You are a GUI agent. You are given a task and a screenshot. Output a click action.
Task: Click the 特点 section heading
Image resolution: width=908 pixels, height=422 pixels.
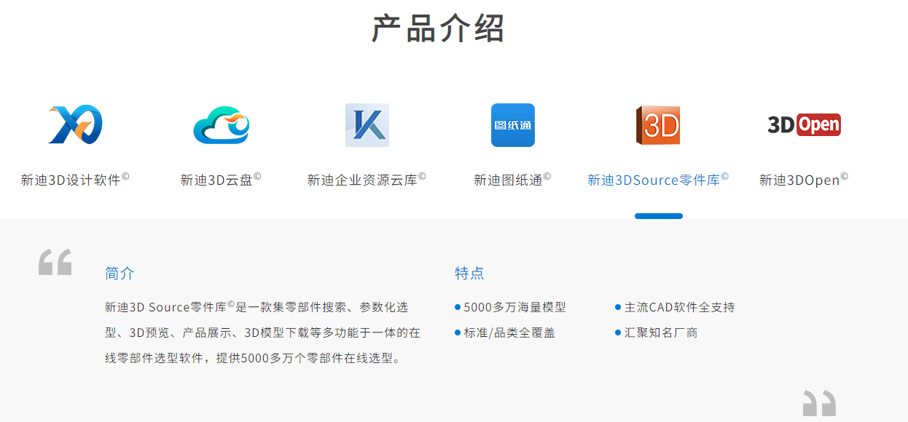[x=469, y=274]
